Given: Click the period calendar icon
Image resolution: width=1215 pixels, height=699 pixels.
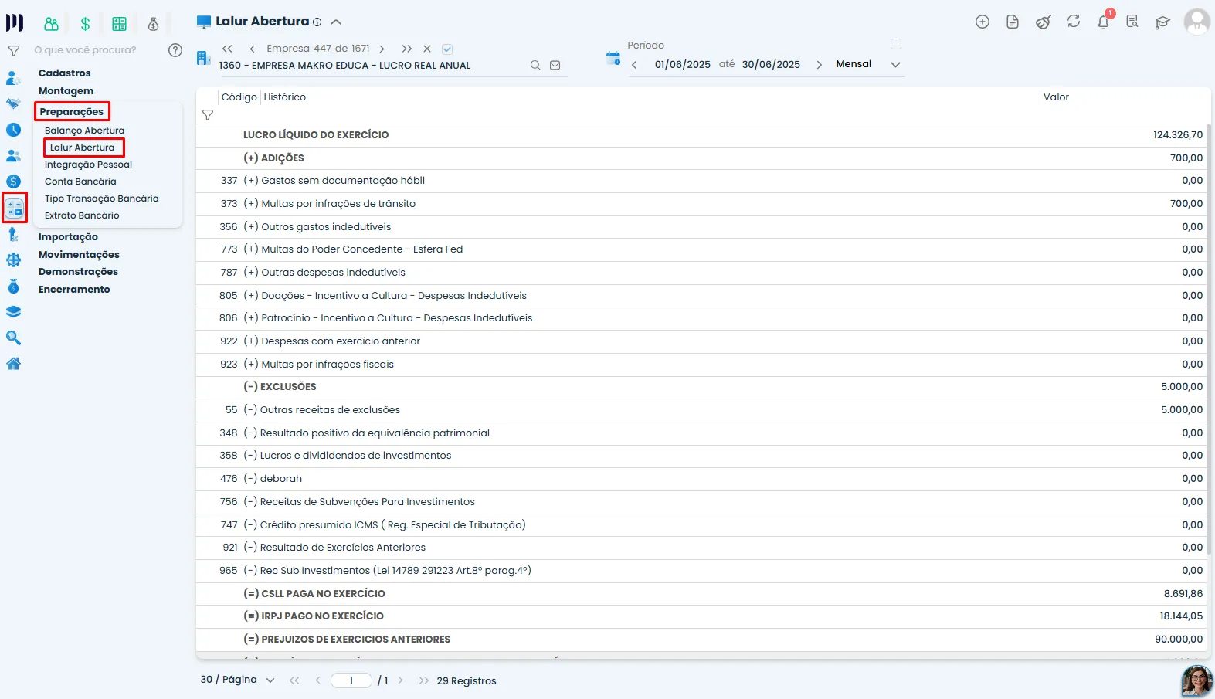Looking at the screenshot, I should click(613, 58).
